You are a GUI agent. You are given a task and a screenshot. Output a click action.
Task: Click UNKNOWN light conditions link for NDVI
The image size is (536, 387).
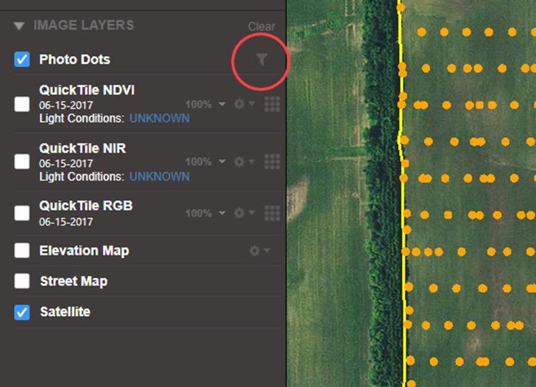(x=159, y=118)
